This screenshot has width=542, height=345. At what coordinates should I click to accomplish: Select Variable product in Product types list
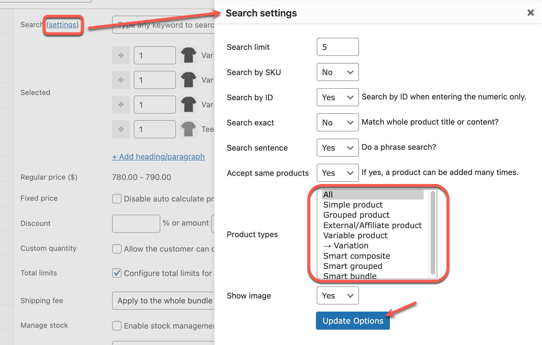coord(355,235)
